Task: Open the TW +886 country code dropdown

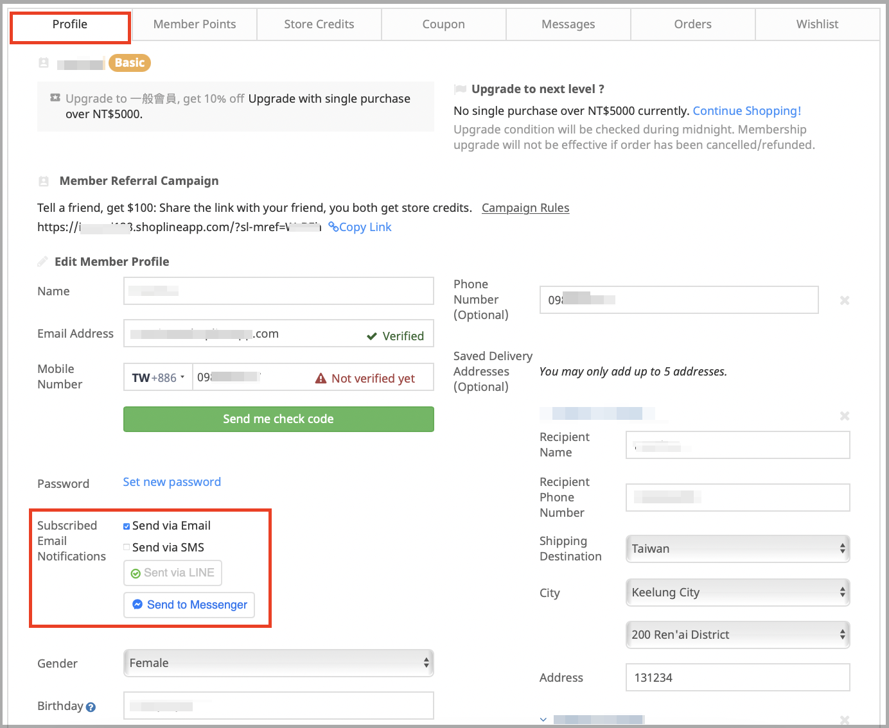Action: click(x=159, y=377)
